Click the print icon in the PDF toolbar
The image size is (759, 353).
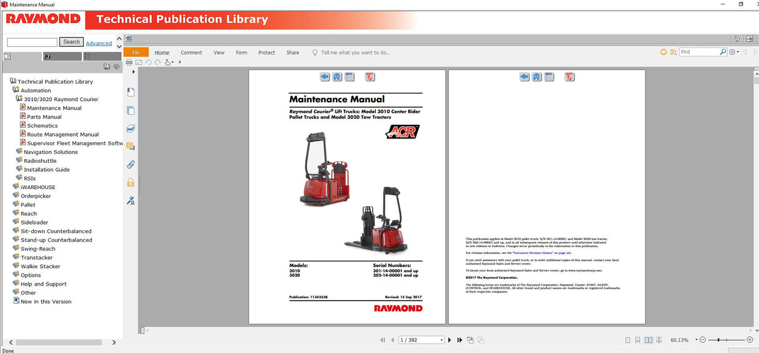tap(129, 62)
